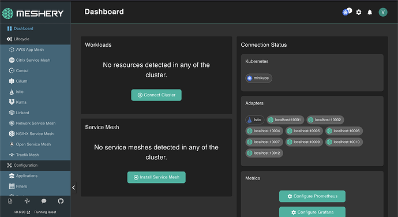Collapse the sidebar with chevron arrow
The width and height of the screenshot is (398, 217).
tap(73, 188)
